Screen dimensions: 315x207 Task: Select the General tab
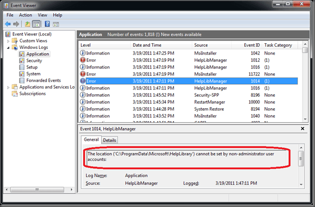pos(91,139)
